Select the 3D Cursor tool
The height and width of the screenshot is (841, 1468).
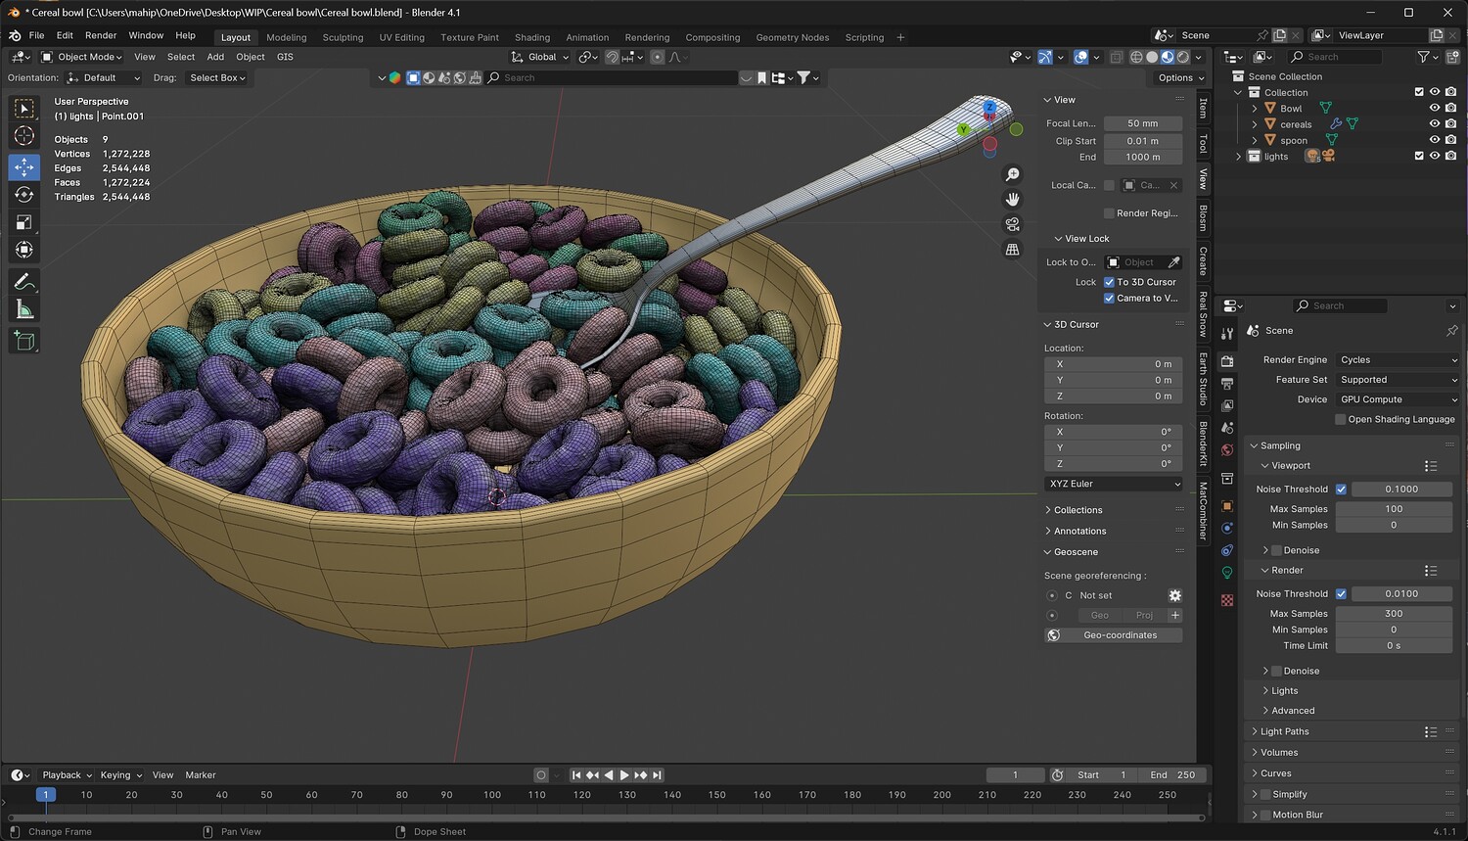24,137
